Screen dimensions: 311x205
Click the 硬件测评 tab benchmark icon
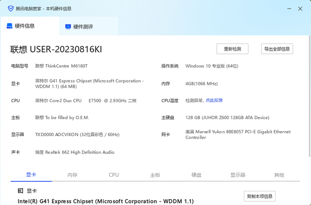(68, 27)
